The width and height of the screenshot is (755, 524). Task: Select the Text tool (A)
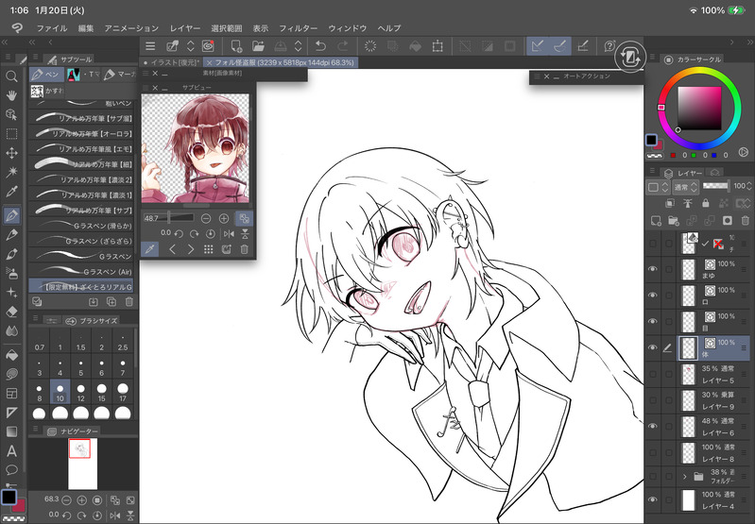coord(11,451)
